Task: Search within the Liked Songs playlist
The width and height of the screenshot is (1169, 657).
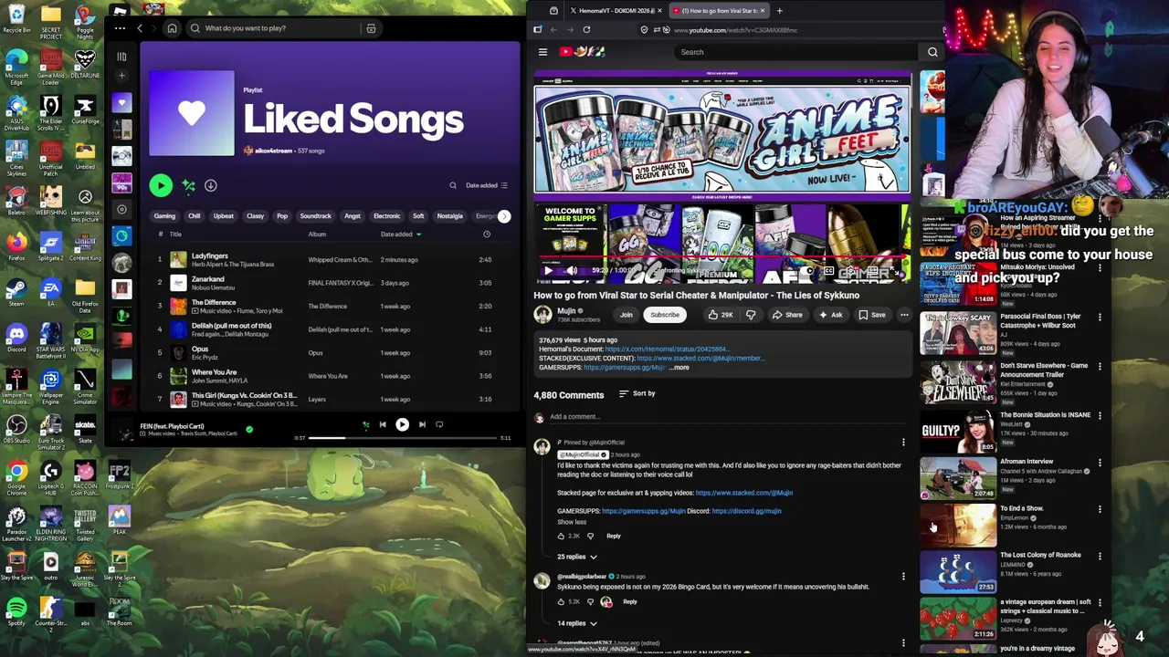Action: (x=452, y=185)
